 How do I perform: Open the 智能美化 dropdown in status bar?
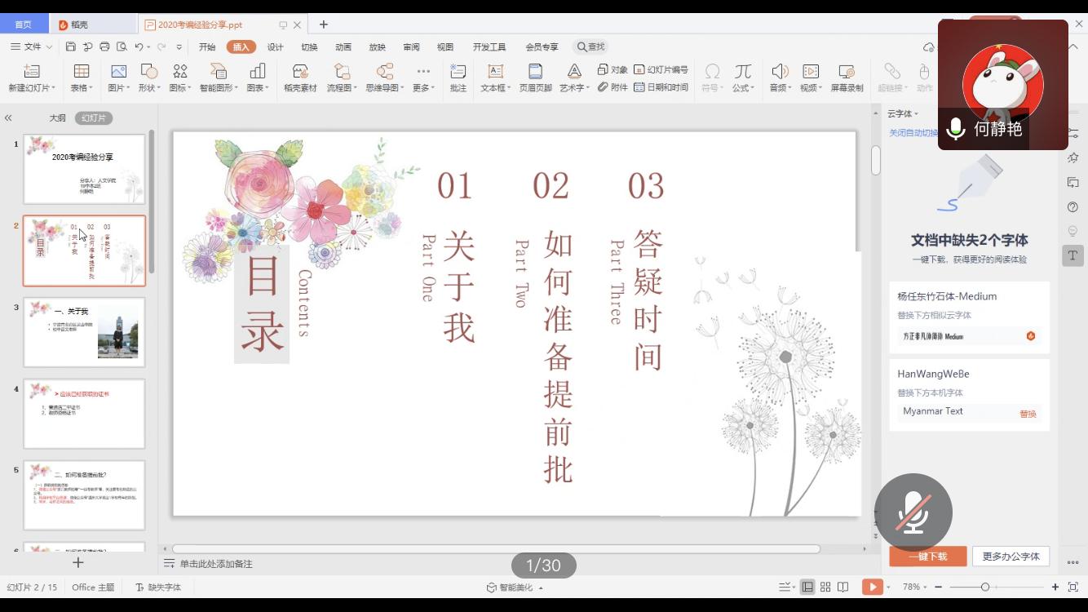515,588
